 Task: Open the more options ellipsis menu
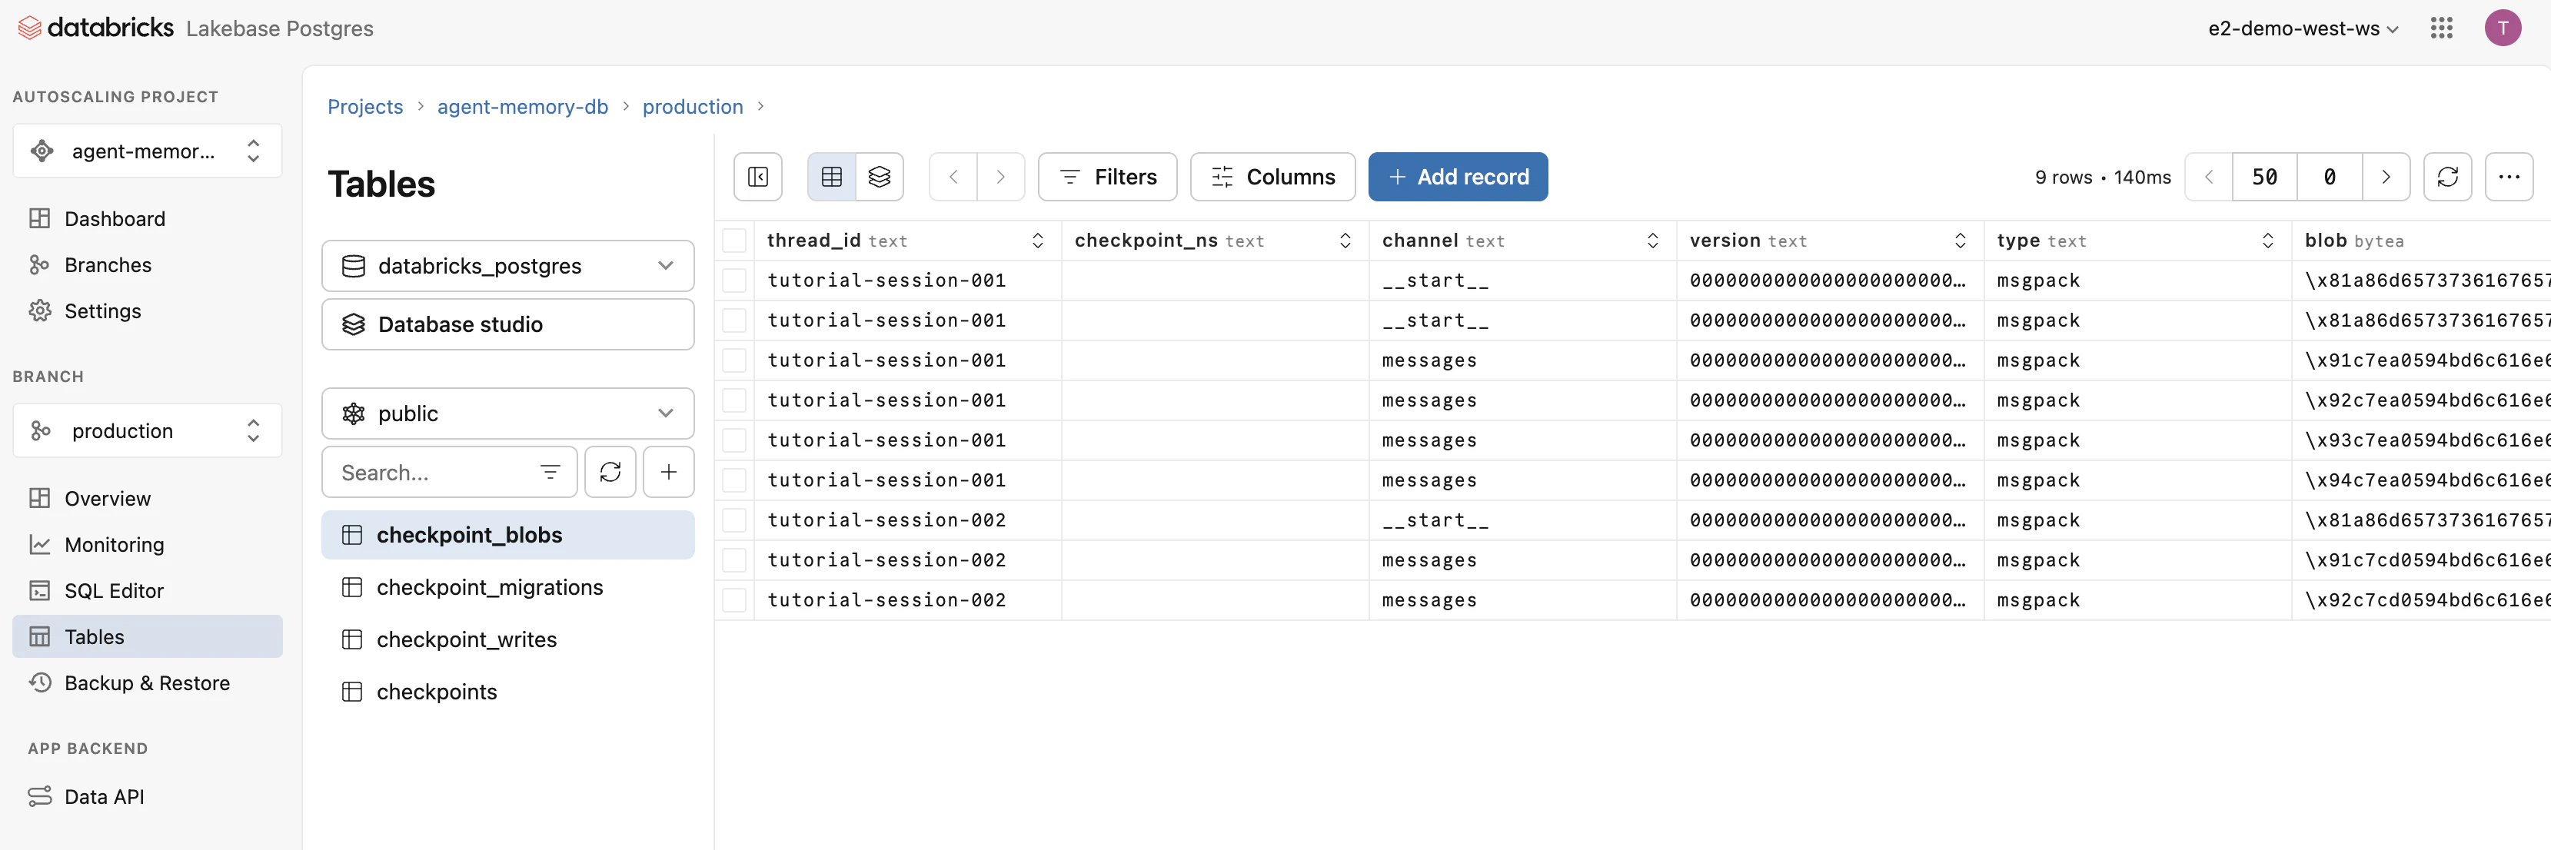tap(2509, 177)
